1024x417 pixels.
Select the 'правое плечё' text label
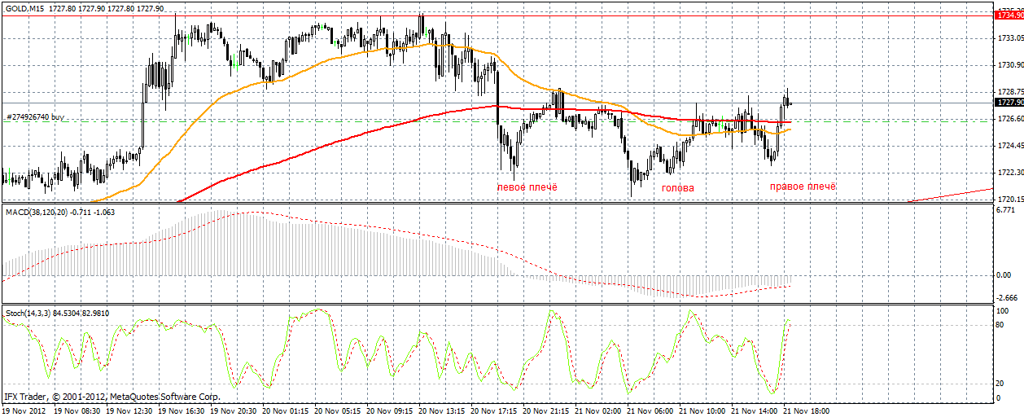[x=803, y=187]
